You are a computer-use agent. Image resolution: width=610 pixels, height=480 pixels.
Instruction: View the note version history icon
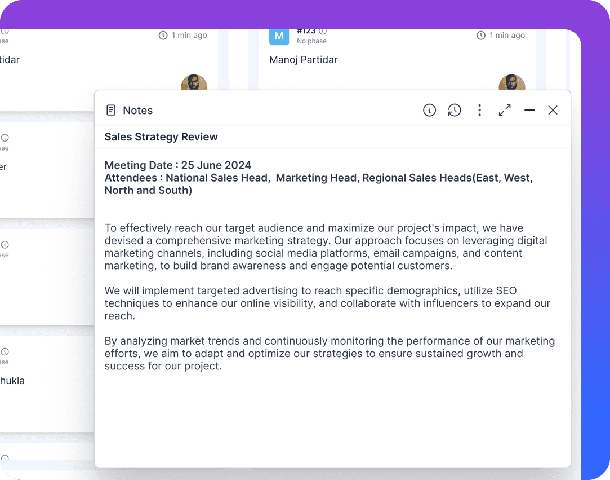455,110
